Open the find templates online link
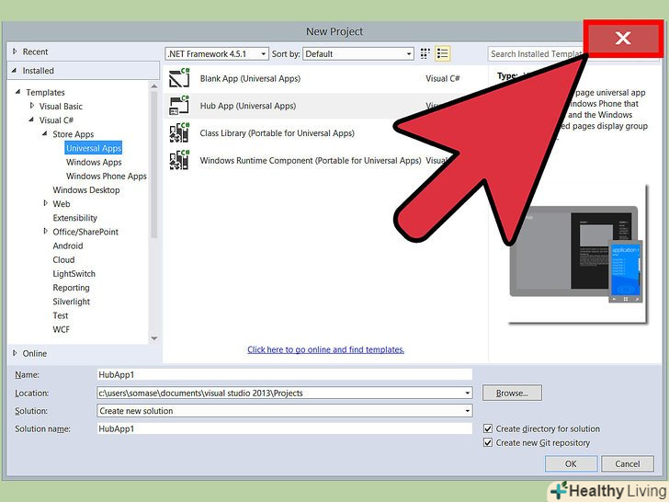669x502 pixels. coord(325,349)
